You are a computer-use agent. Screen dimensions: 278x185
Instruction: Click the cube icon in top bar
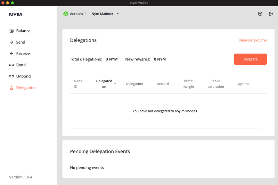tap(260, 14)
